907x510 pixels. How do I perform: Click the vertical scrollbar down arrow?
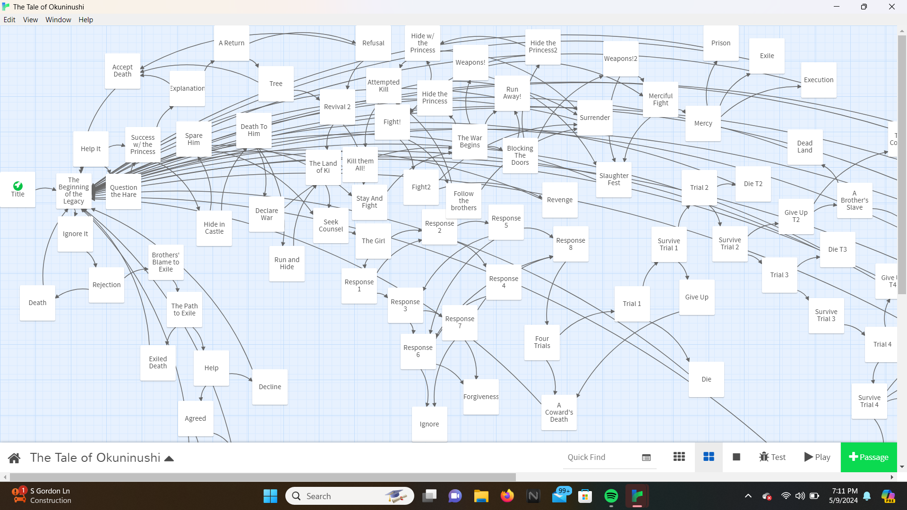click(902, 467)
